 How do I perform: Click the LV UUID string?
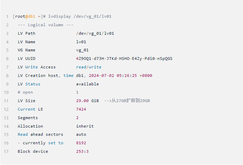pyautogui.click(x=124, y=59)
